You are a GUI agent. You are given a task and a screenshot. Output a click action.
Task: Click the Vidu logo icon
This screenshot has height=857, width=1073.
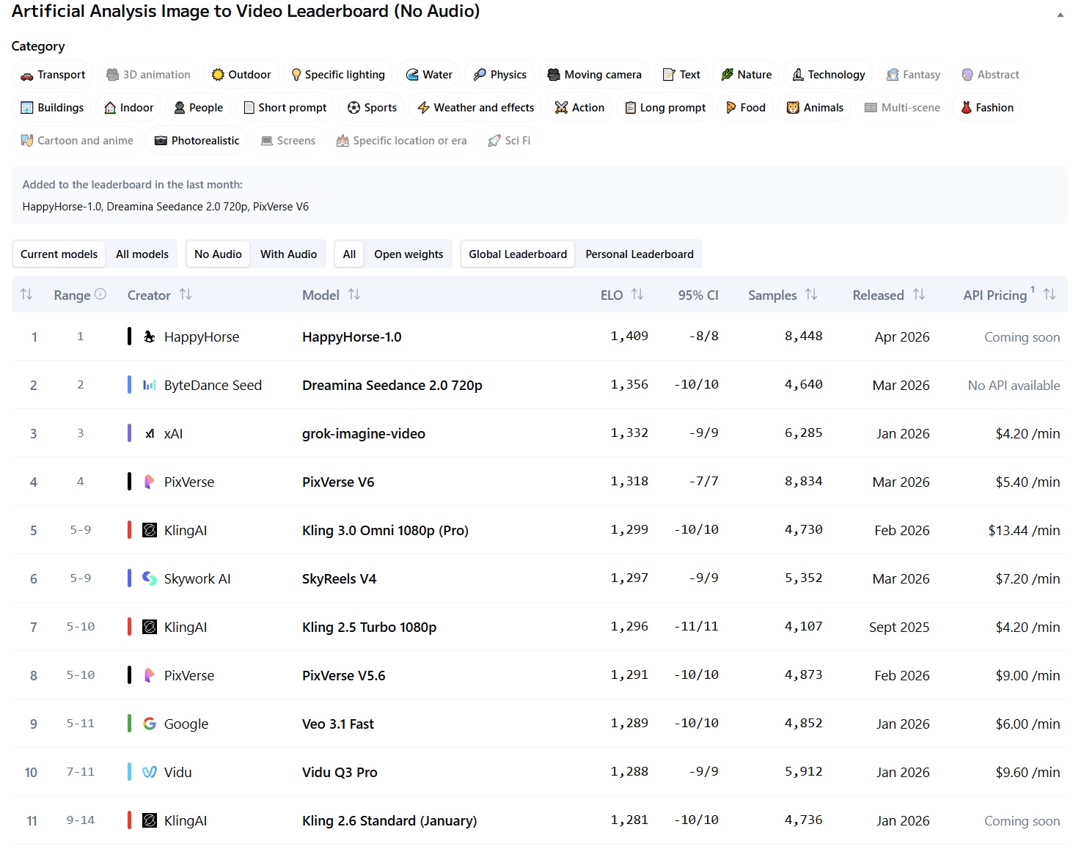pos(150,772)
